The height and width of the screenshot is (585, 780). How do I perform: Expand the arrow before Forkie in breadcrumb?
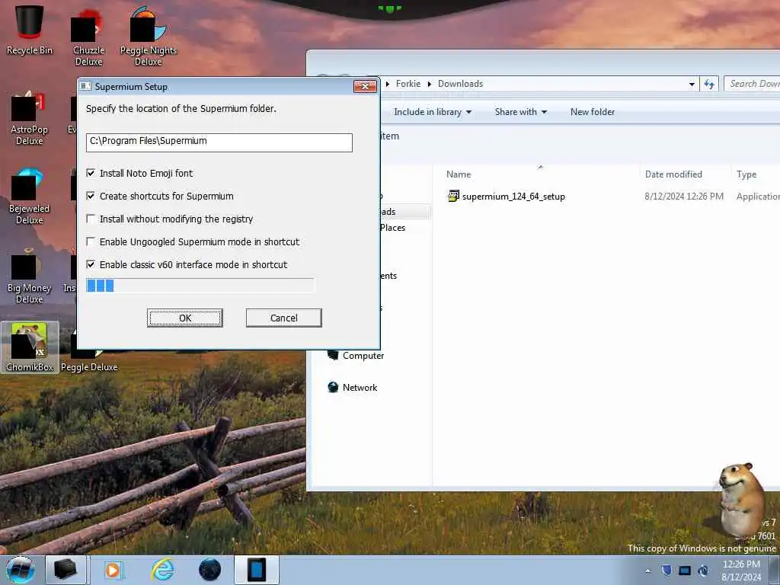pos(388,84)
